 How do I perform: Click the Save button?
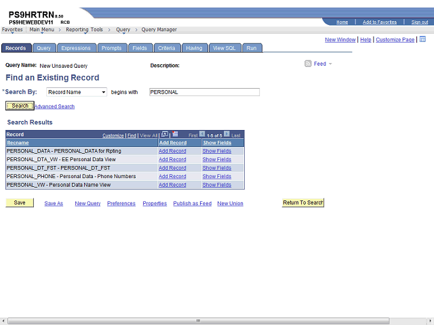20,202
